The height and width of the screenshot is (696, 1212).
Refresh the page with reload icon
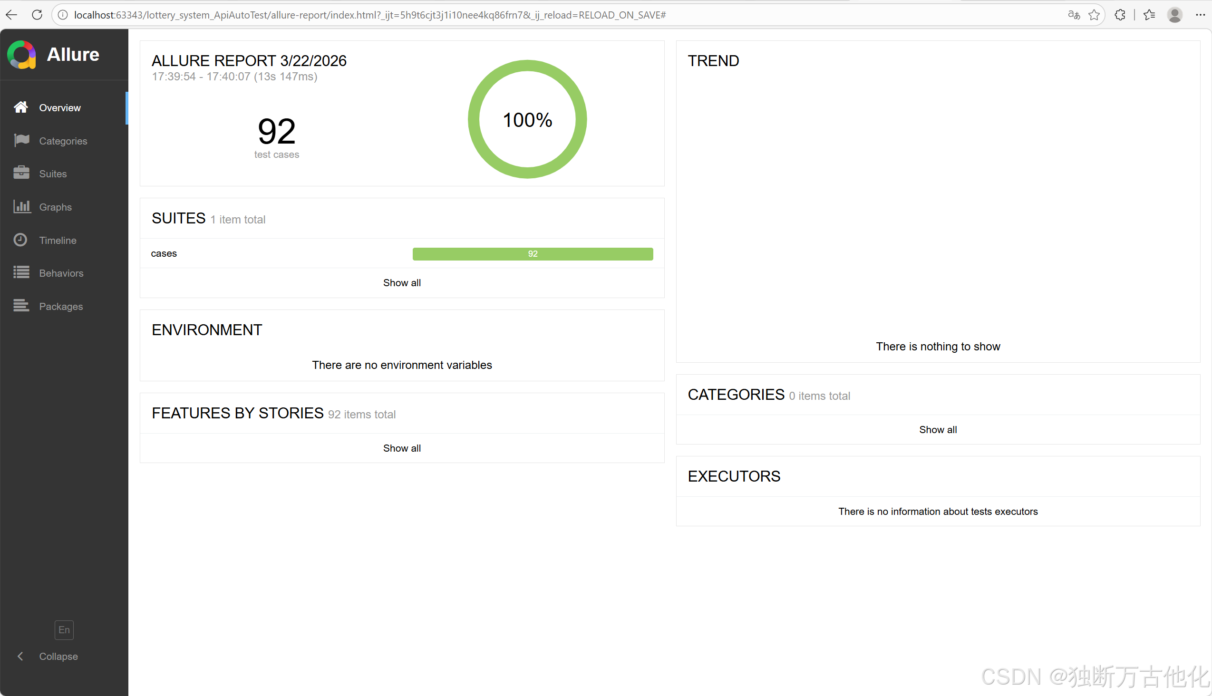click(x=37, y=15)
